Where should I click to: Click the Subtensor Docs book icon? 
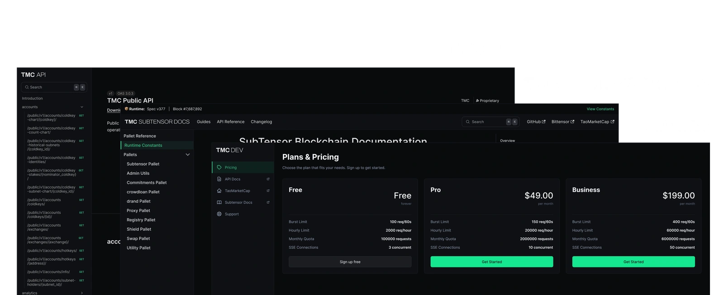[x=219, y=202]
